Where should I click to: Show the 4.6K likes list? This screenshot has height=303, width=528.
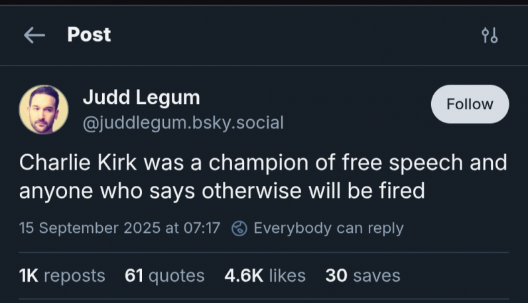[x=265, y=275]
